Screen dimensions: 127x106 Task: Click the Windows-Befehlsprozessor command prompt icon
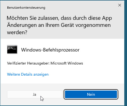tap(12, 49)
